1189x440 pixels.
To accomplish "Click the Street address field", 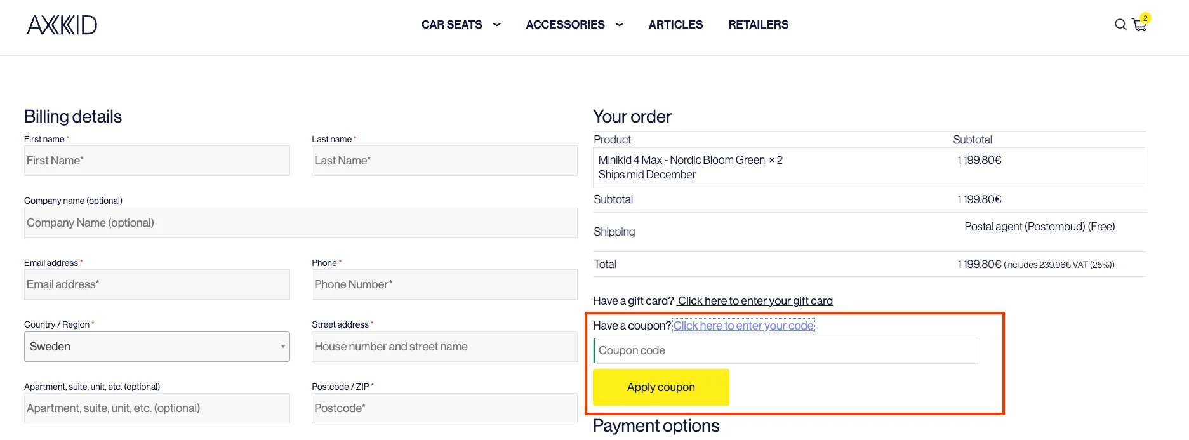I will [444, 347].
